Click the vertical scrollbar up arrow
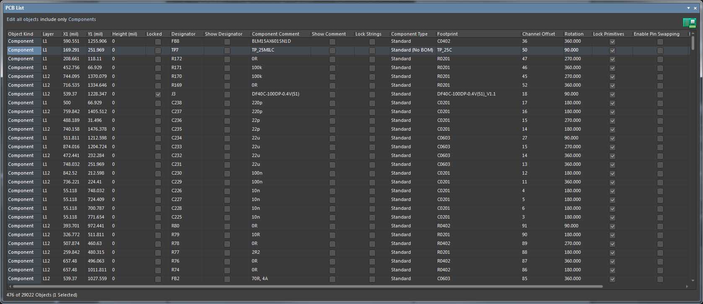703x304 pixels. click(x=693, y=33)
